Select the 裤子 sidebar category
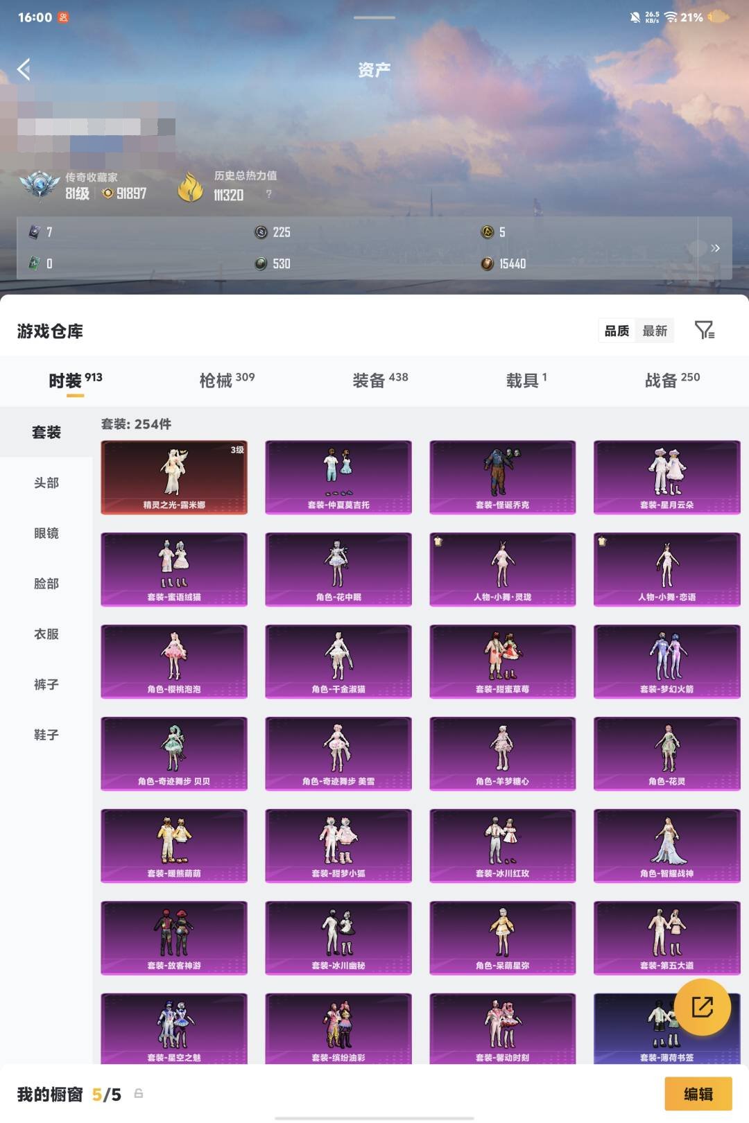The image size is (749, 1123). point(46,684)
